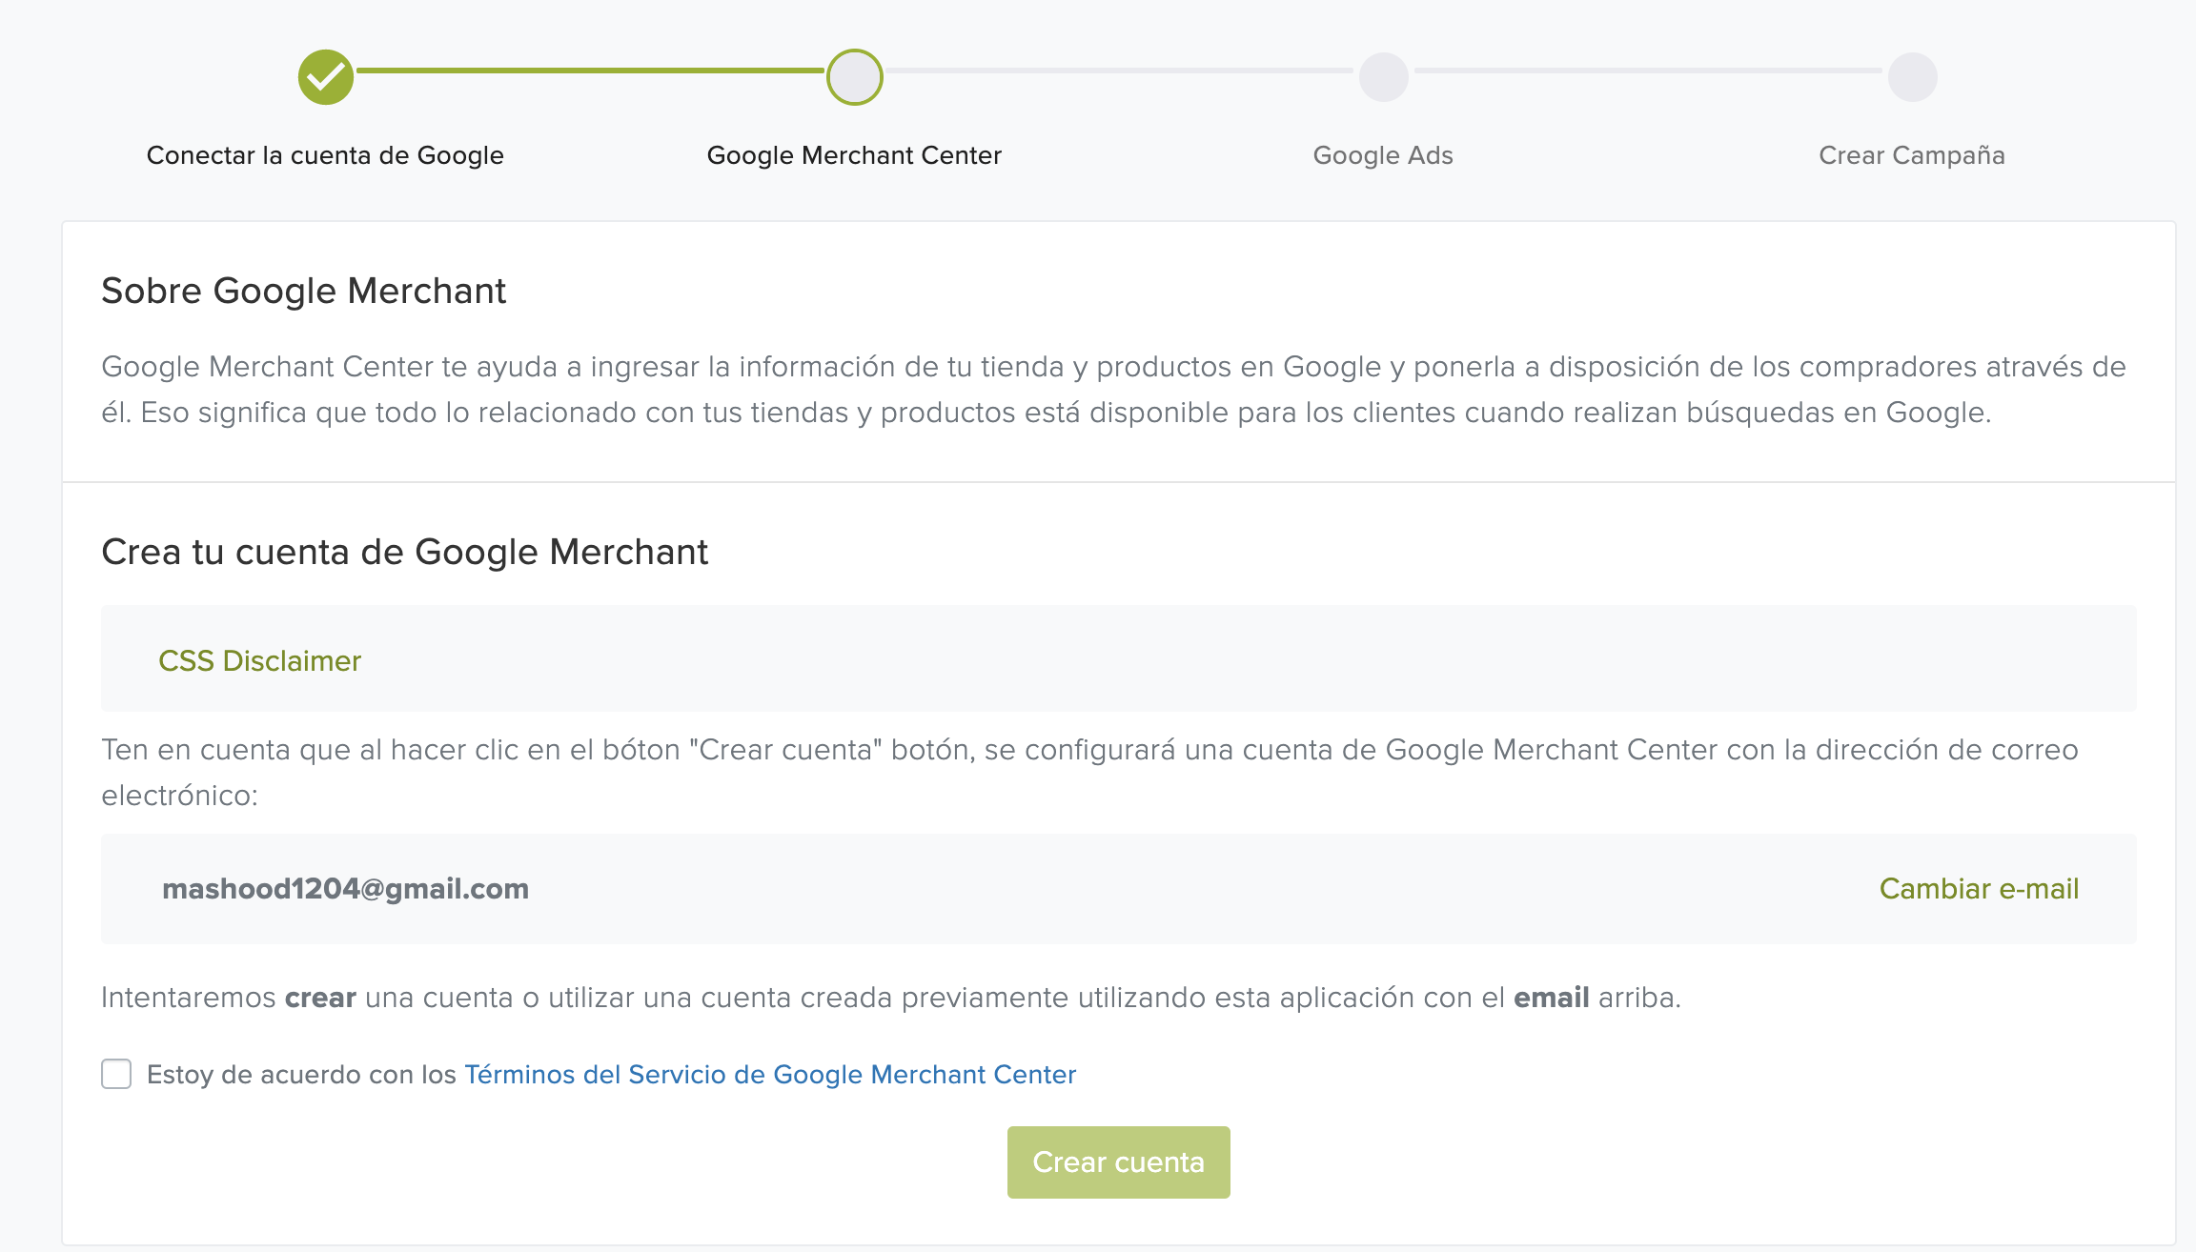Viewport: 2196px width, 1252px height.
Task: Click the 'Estoy de acuerdo con los' label
Action: click(x=301, y=1075)
